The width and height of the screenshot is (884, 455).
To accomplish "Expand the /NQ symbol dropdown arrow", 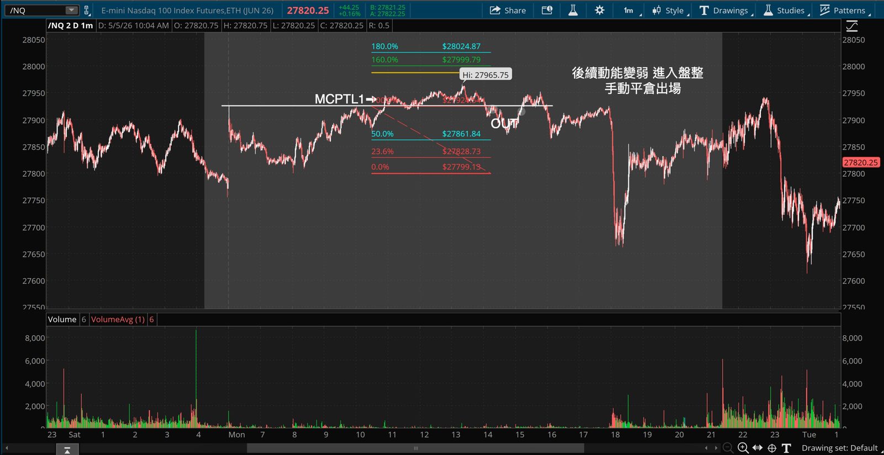I will click(71, 10).
